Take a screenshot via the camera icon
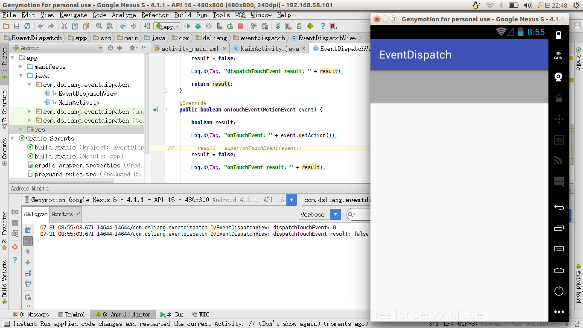 tap(15, 212)
